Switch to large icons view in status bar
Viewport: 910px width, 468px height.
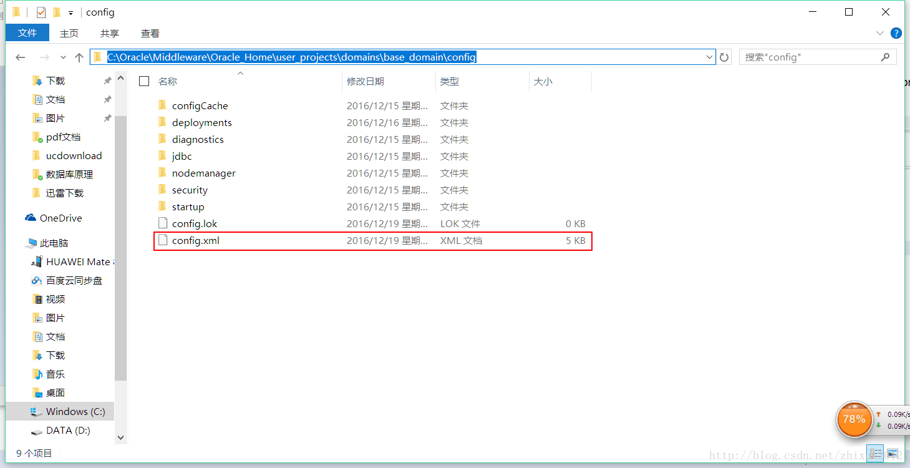(x=893, y=454)
